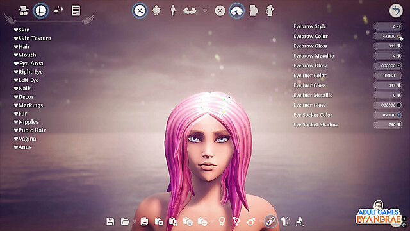Choose the muscular flexing arms icon
Viewport: 410px width, 231px height.
(190, 11)
